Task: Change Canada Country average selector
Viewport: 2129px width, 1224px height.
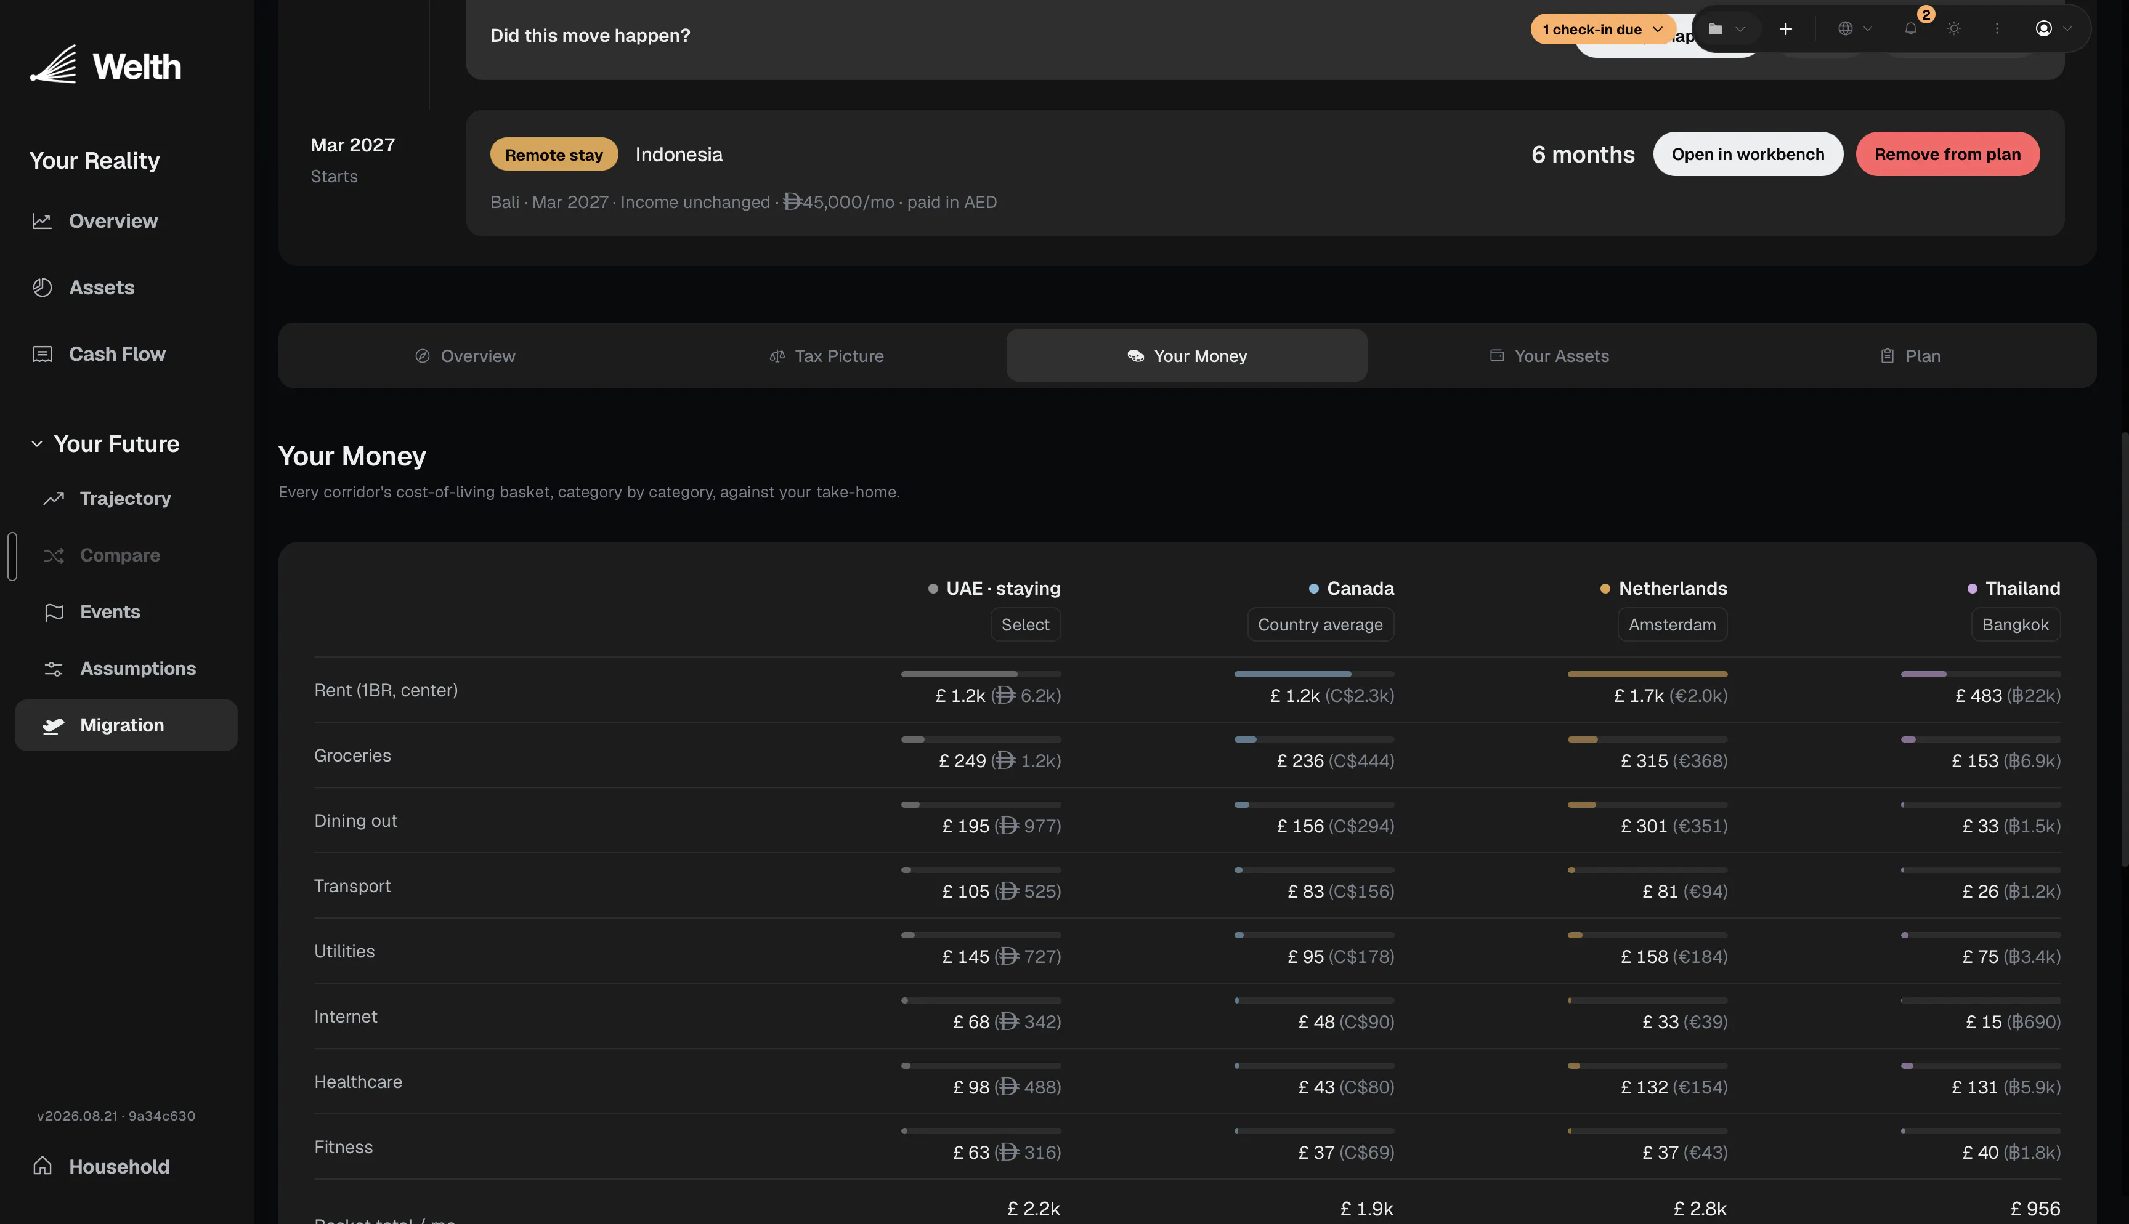Action: pyautogui.click(x=1320, y=624)
